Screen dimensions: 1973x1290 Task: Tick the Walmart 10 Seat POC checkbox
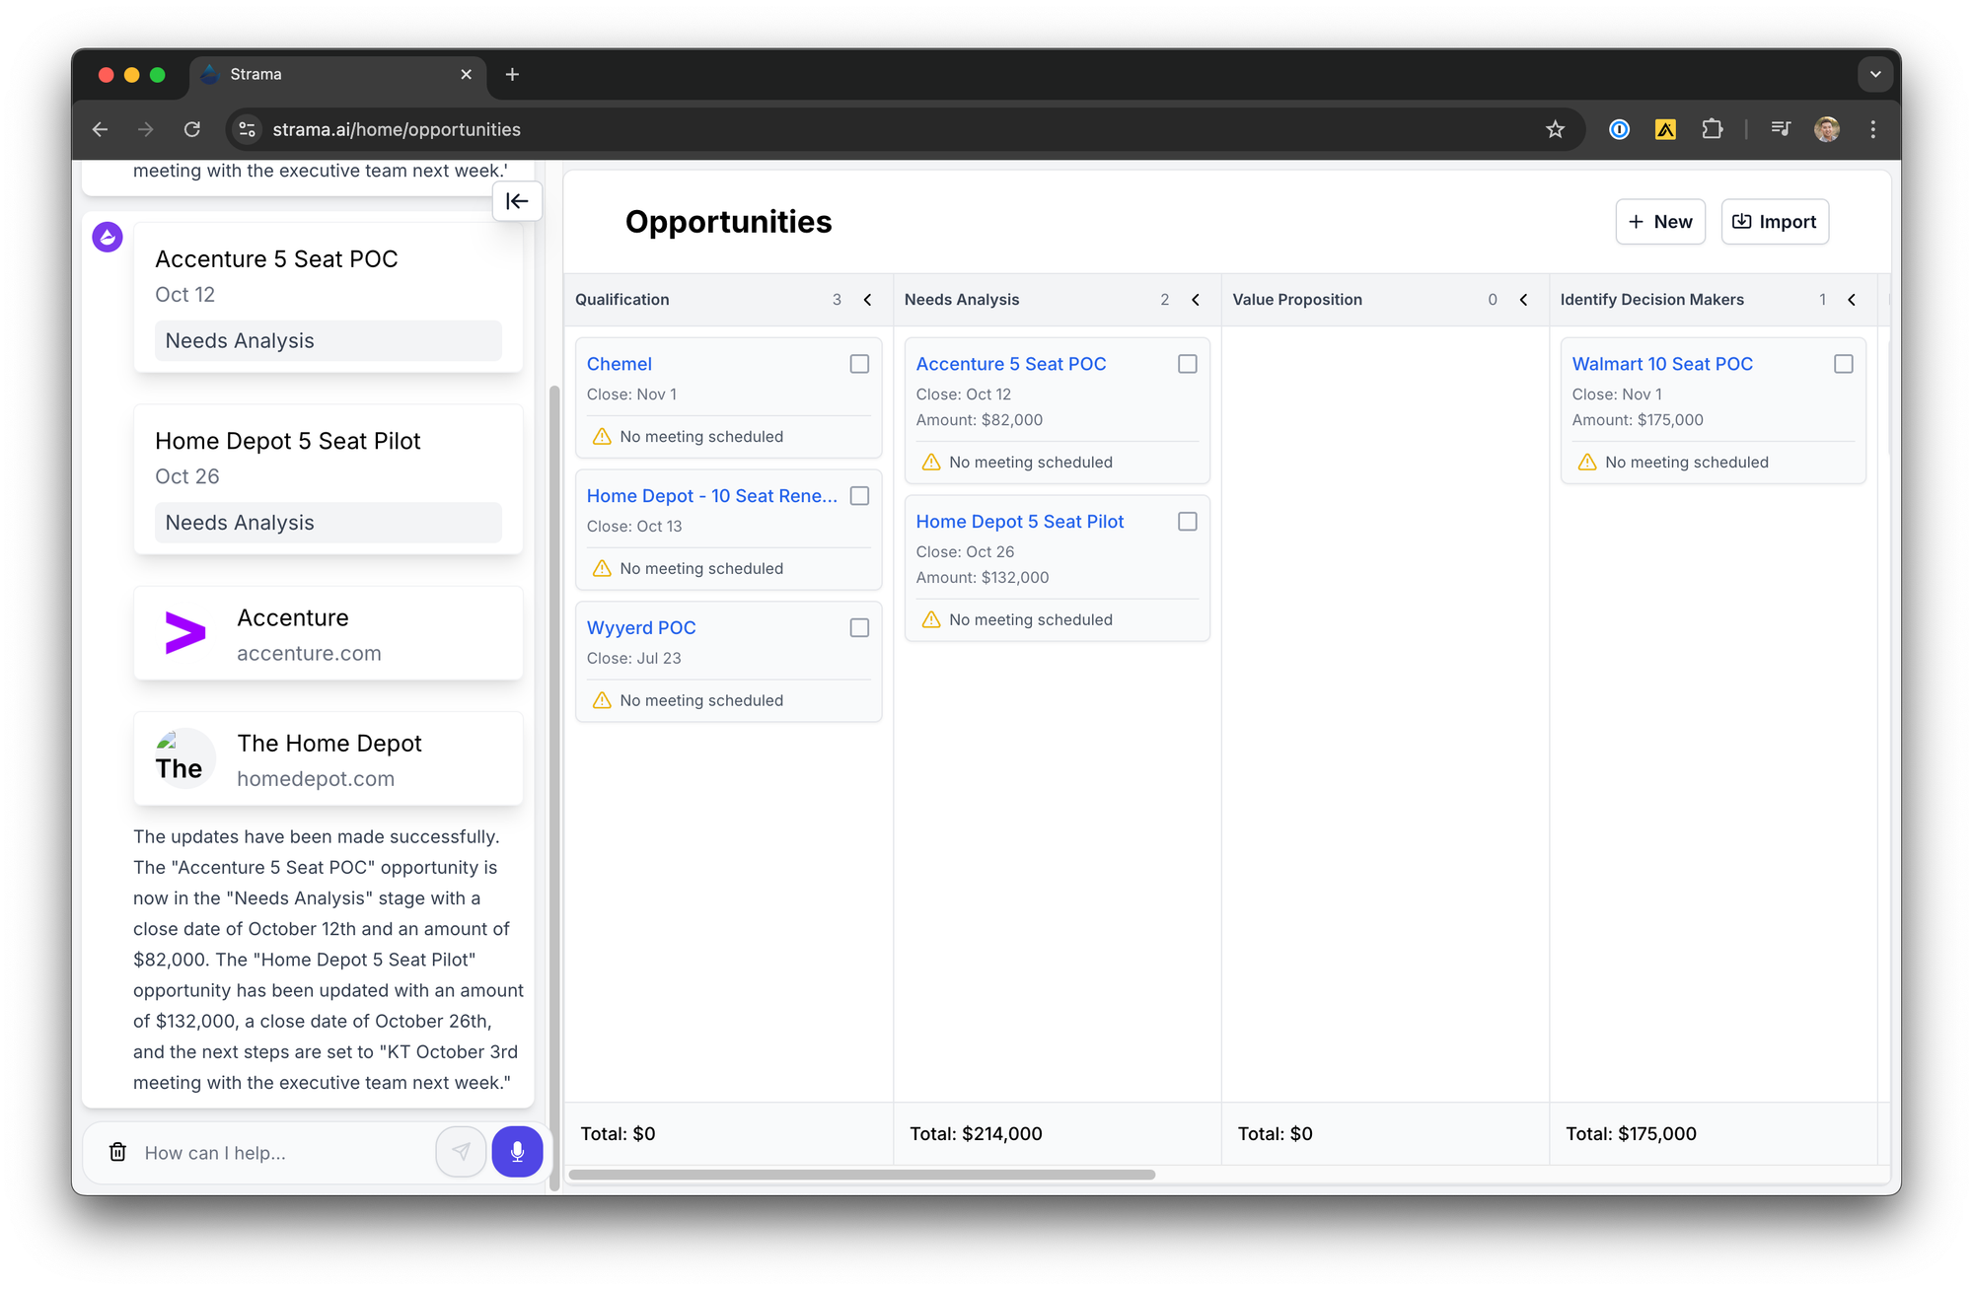coord(1843,364)
